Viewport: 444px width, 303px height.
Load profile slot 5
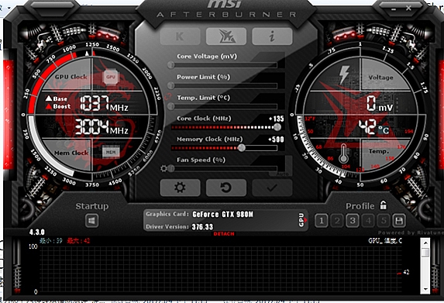(x=384, y=221)
